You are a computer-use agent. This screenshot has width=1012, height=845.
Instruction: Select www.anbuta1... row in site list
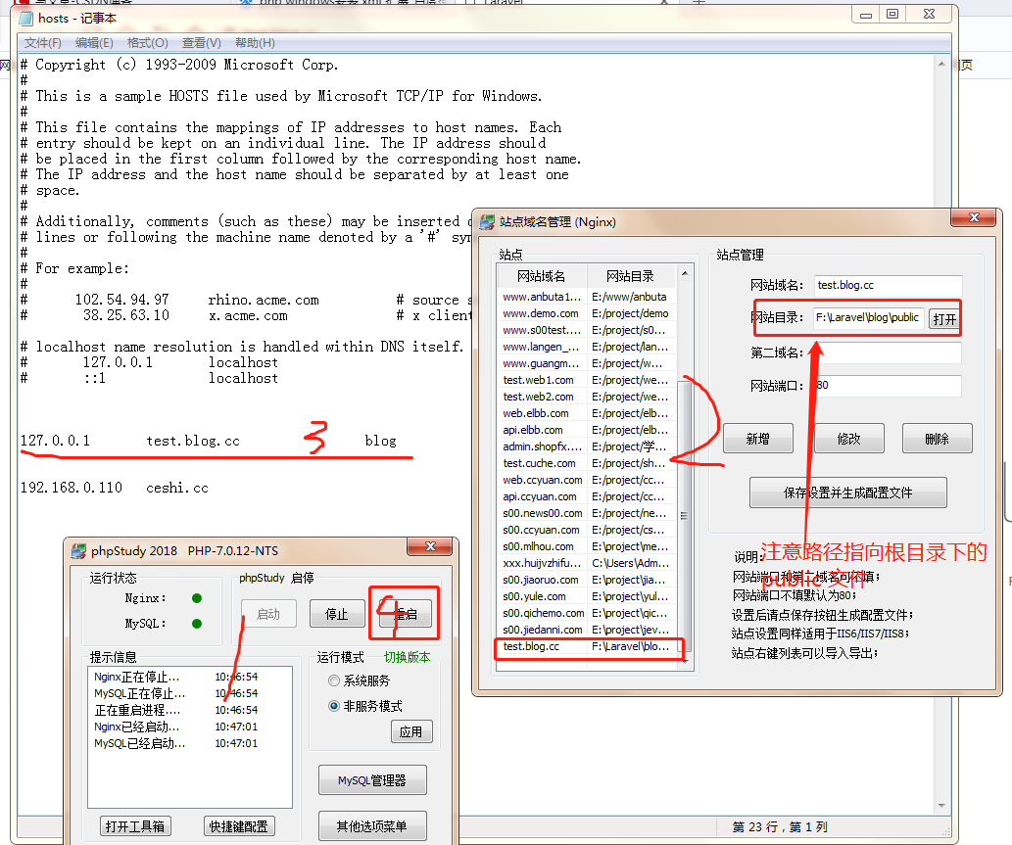(x=587, y=297)
